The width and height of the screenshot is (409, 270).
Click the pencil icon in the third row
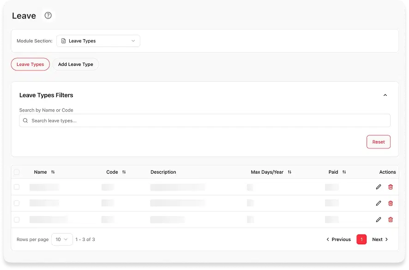point(379,219)
